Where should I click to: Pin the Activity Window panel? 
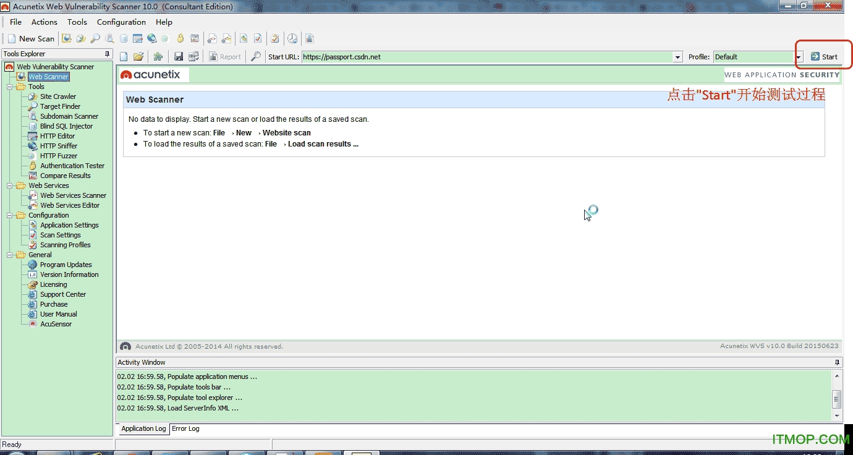(x=838, y=362)
